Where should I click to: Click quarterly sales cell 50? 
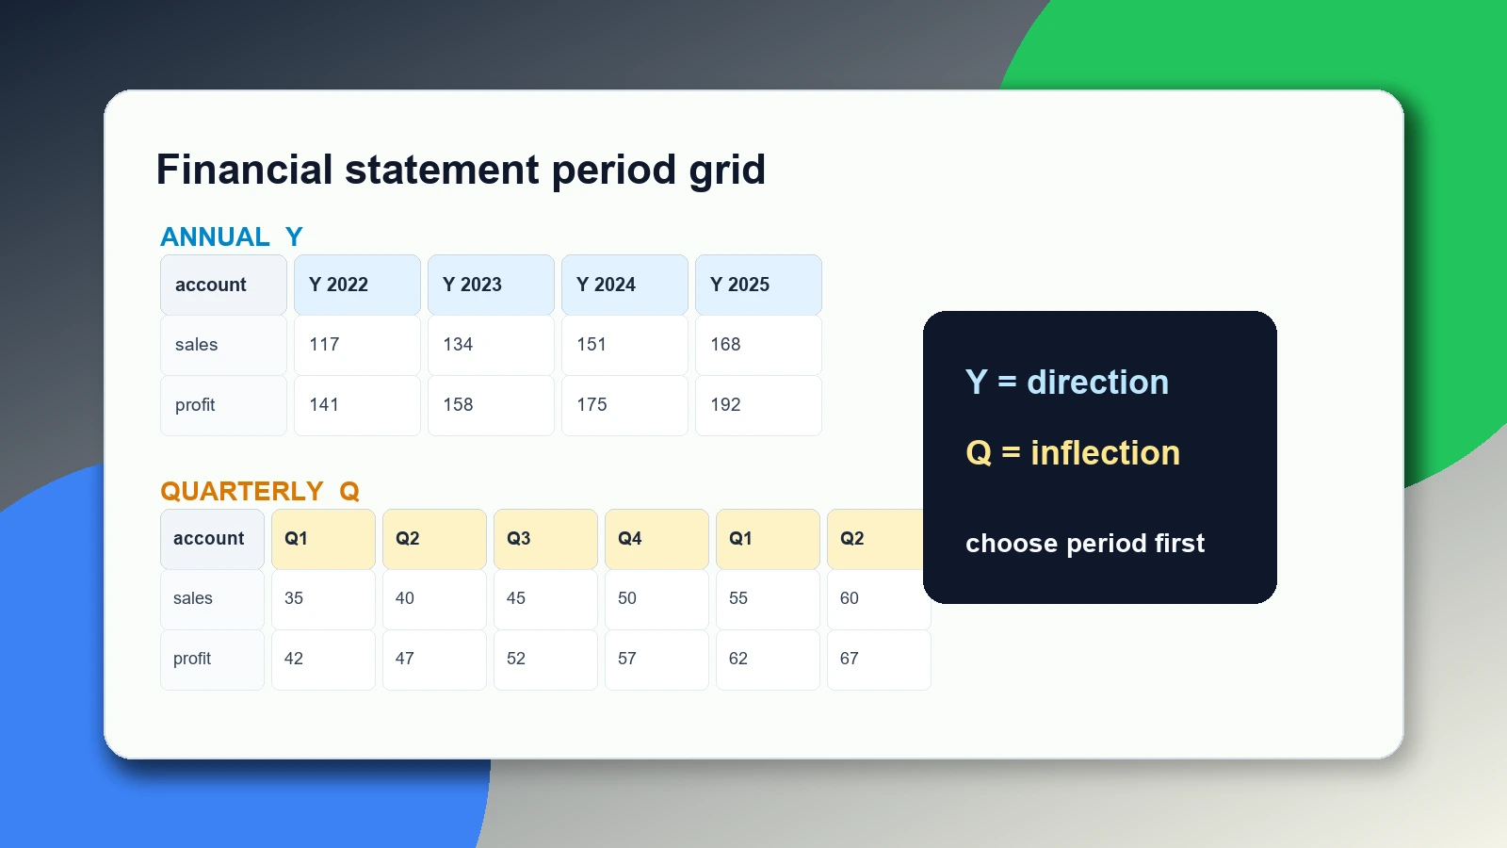[656, 599]
